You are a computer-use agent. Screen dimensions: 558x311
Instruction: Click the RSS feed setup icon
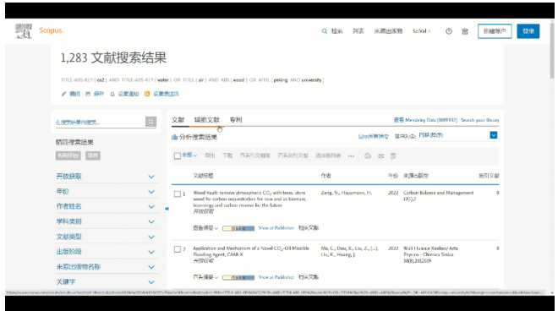click(x=147, y=94)
